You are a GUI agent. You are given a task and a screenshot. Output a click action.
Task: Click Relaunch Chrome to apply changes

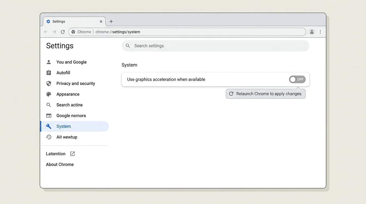click(266, 94)
